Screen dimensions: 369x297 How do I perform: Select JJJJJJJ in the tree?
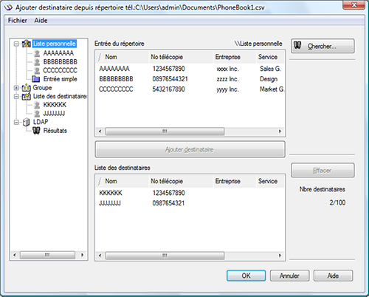(x=54, y=114)
